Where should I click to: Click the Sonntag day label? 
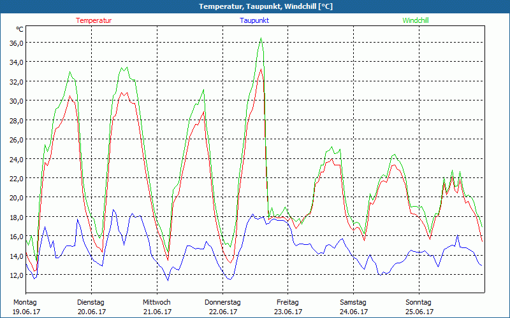pyautogui.click(x=418, y=303)
